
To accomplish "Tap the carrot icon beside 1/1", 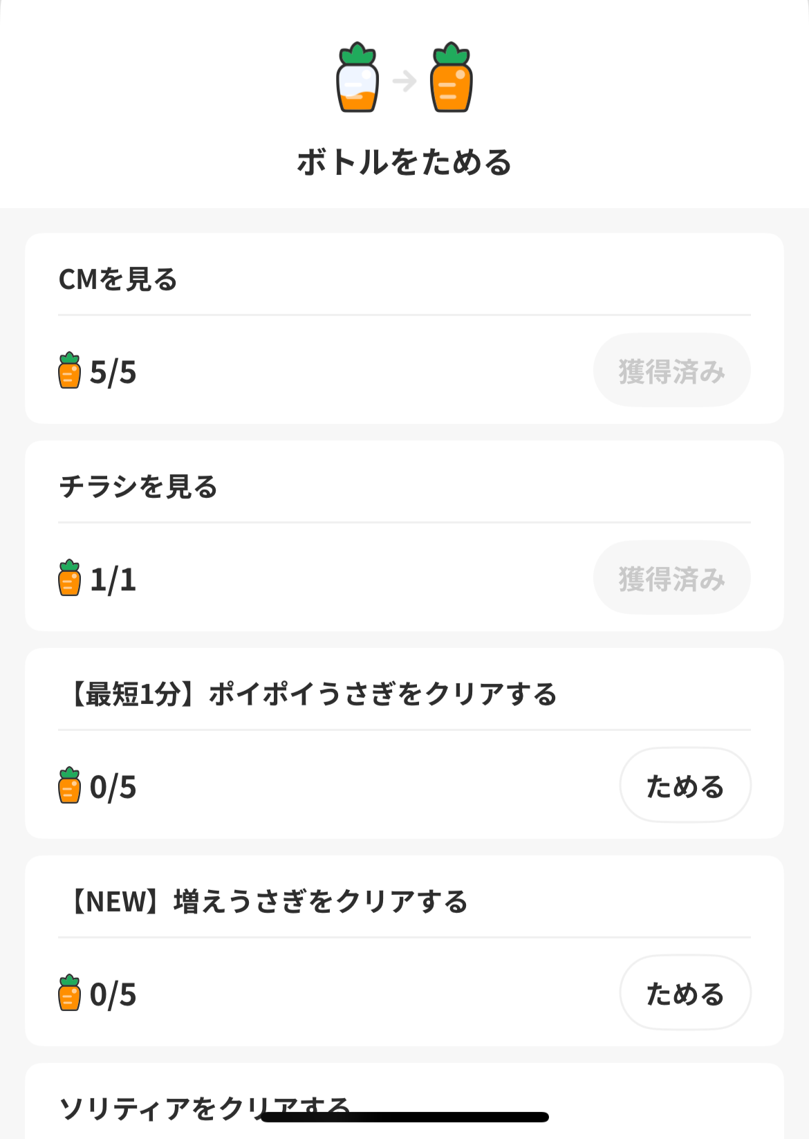I will tap(69, 578).
